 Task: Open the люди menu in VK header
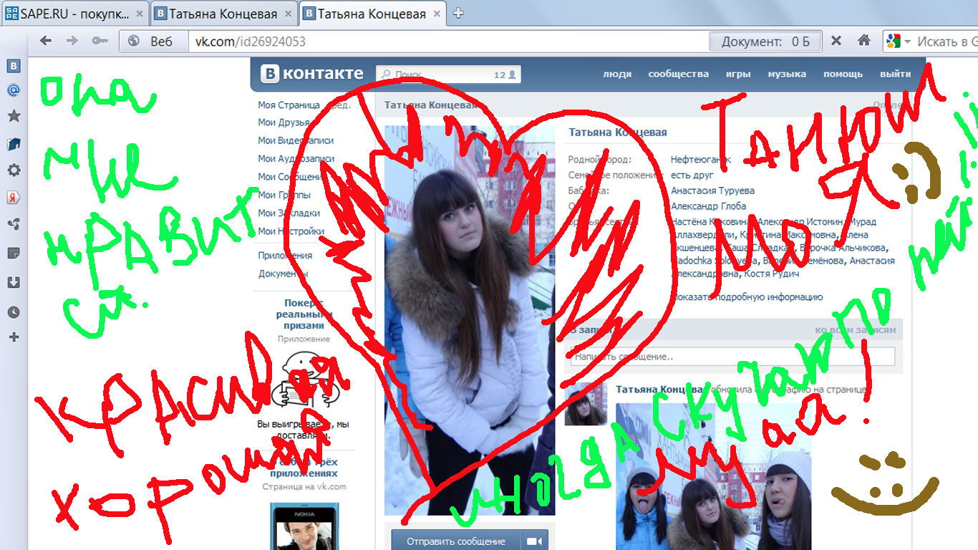pyautogui.click(x=617, y=74)
